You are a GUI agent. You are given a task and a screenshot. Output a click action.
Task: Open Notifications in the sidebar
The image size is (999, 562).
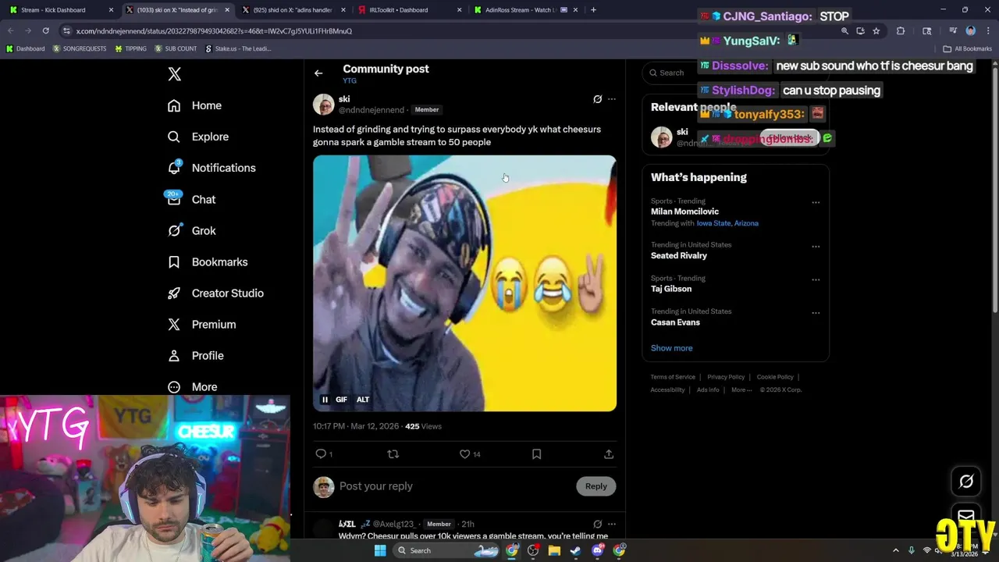pos(212,168)
